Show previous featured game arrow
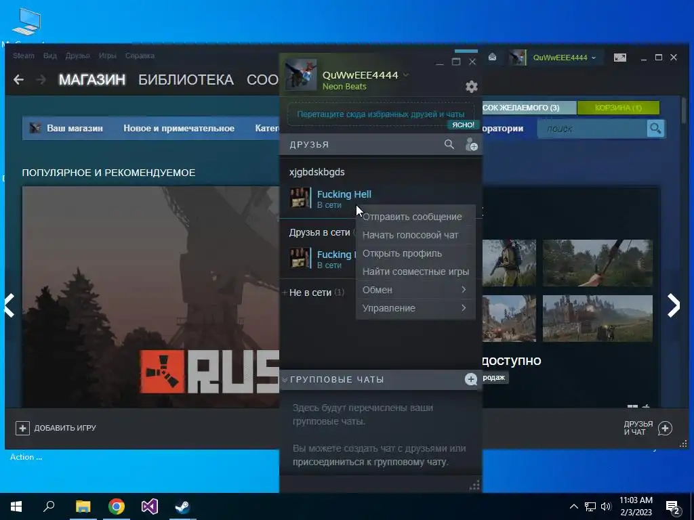 [9, 305]
